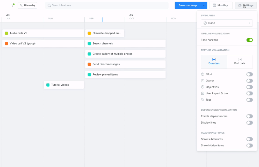Click the AUG month header
This screenshot has height=167, width=259.
(50, 18)
